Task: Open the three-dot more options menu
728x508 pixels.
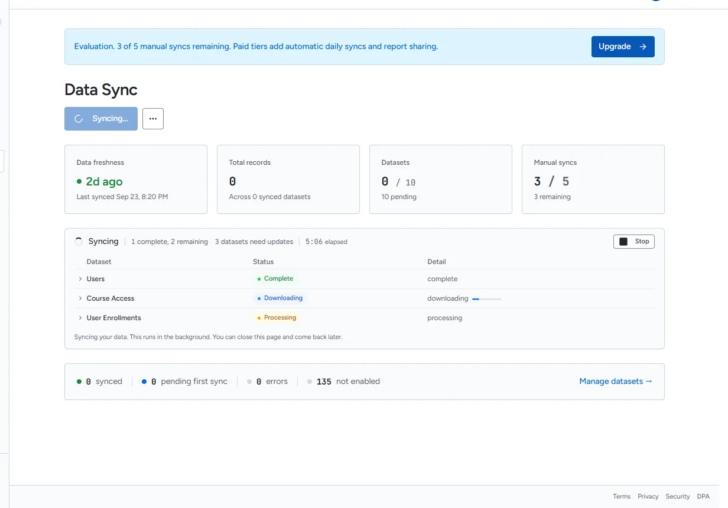Action: [153, 119]
